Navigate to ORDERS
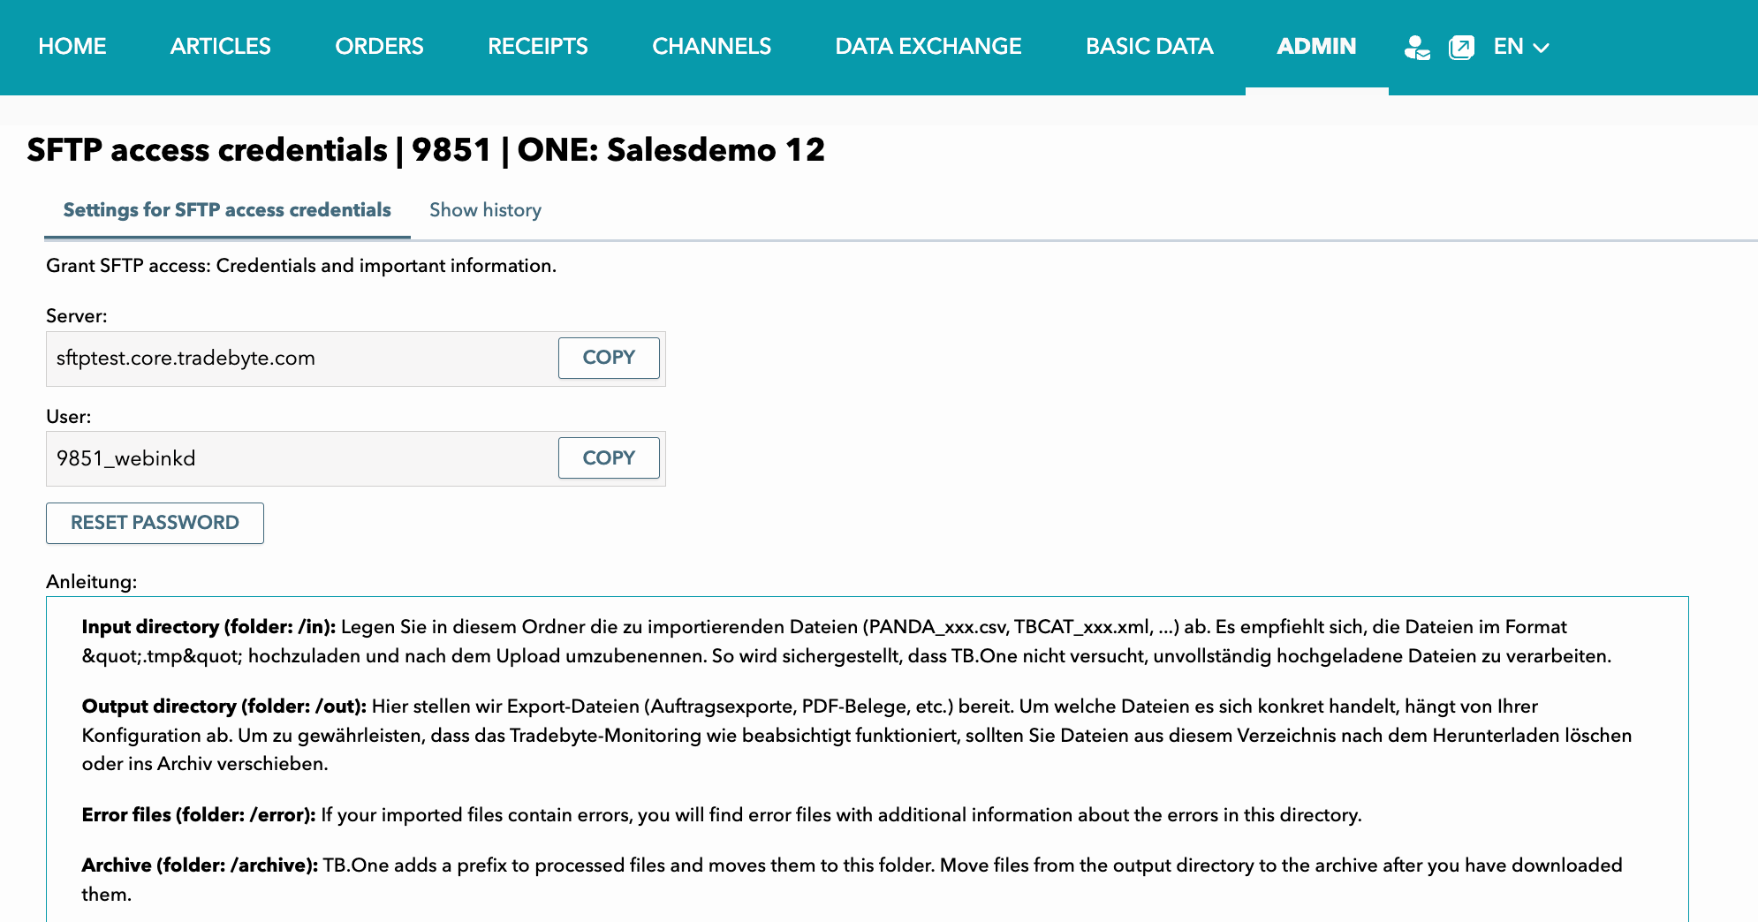This screenshot has height=922, width=1758. tap(379, 47)
